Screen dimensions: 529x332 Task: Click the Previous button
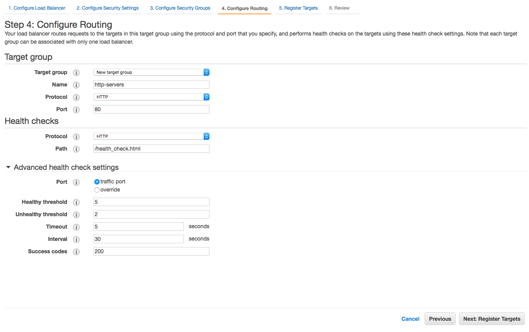pos(440,319)
